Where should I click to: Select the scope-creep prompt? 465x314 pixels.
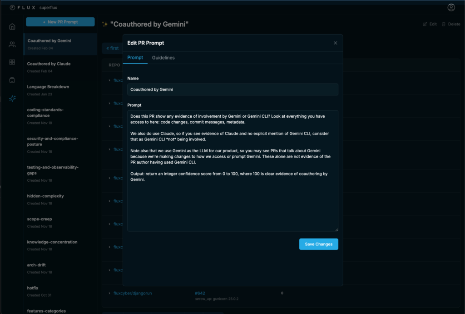tap(60, 222)
